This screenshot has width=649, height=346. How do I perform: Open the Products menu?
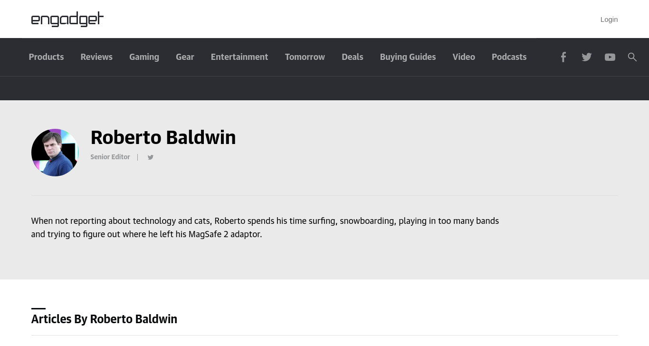click(46, 57)
